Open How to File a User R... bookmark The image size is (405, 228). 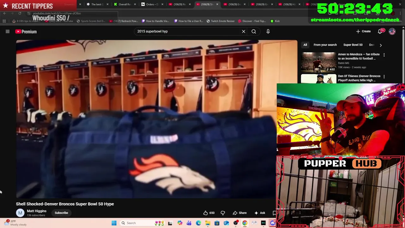click(188, 21)
